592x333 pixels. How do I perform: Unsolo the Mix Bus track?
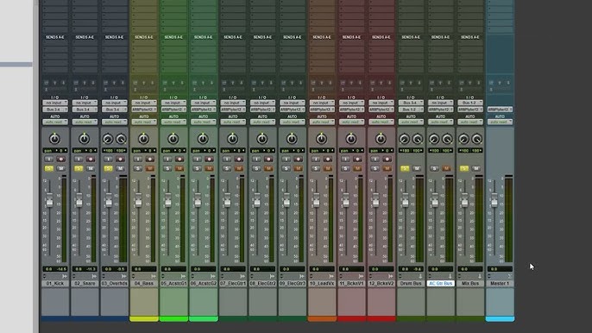coord(464,168)
